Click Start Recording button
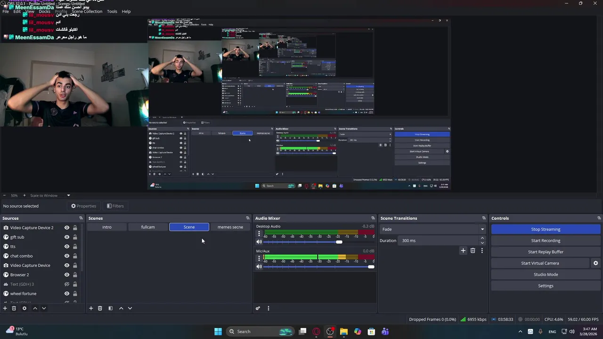 point(546,241)
